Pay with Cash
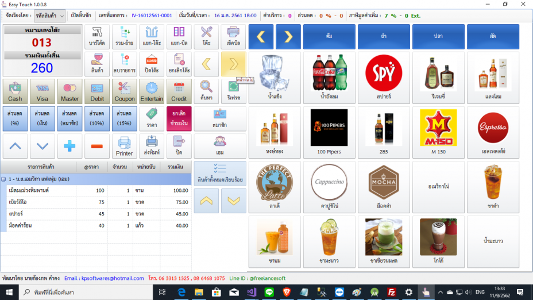The height and width of the screenshot is (300, 533). pos(15,91)
